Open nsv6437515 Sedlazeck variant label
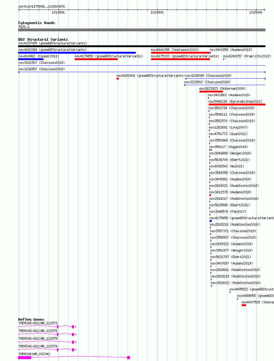 tap(257, 302)
